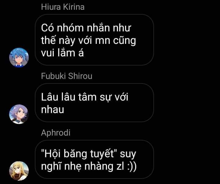
Task: Open Hiura Kirina's blue-haired avatar
Action: (x=19, y=58)
